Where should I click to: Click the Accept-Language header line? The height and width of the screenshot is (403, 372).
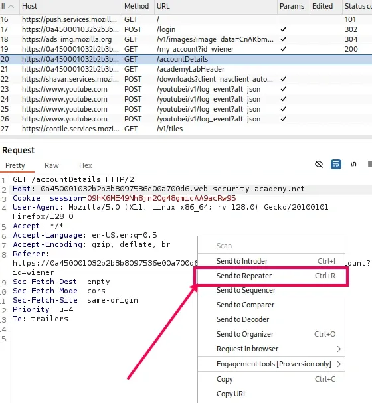coord(85,235)
